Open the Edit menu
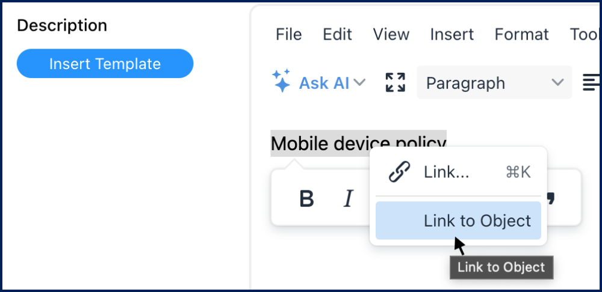The image size is (602, 292). pos(337,34)
